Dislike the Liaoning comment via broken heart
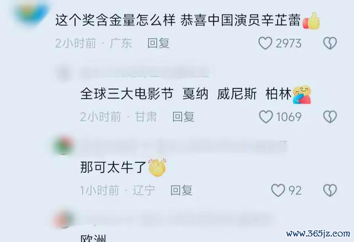 click(330, 190)
